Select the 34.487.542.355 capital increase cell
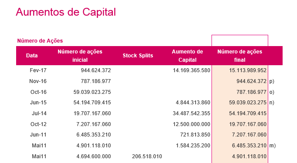Viewport: 297px width, 163px height. coord(191,113)
